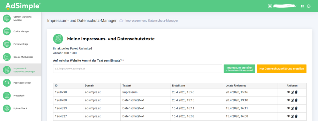Open Content Marketing Manager sidebar icon

[x=7, y=19]
